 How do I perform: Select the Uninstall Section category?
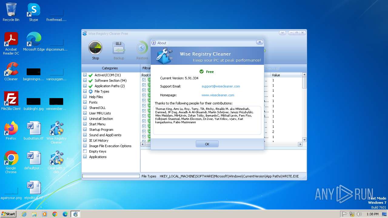[101, 119]
